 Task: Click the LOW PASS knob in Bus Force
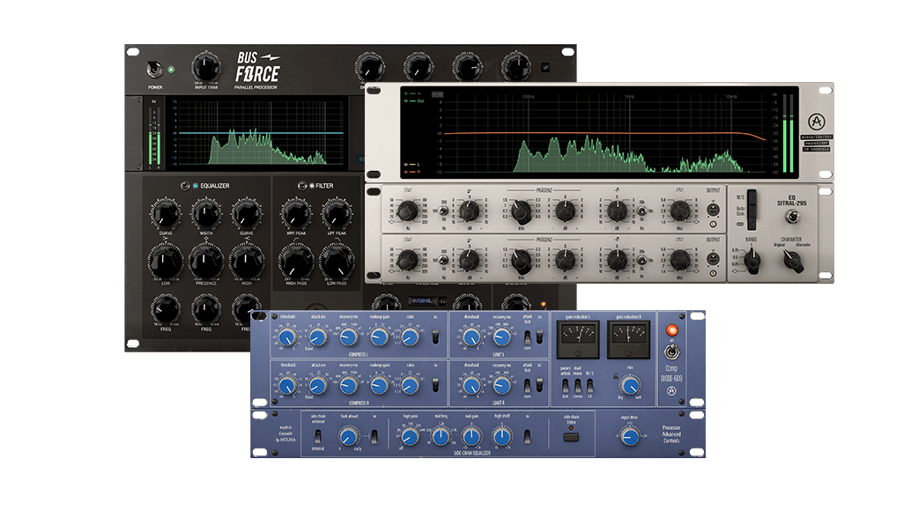click(x=337, y=262)
